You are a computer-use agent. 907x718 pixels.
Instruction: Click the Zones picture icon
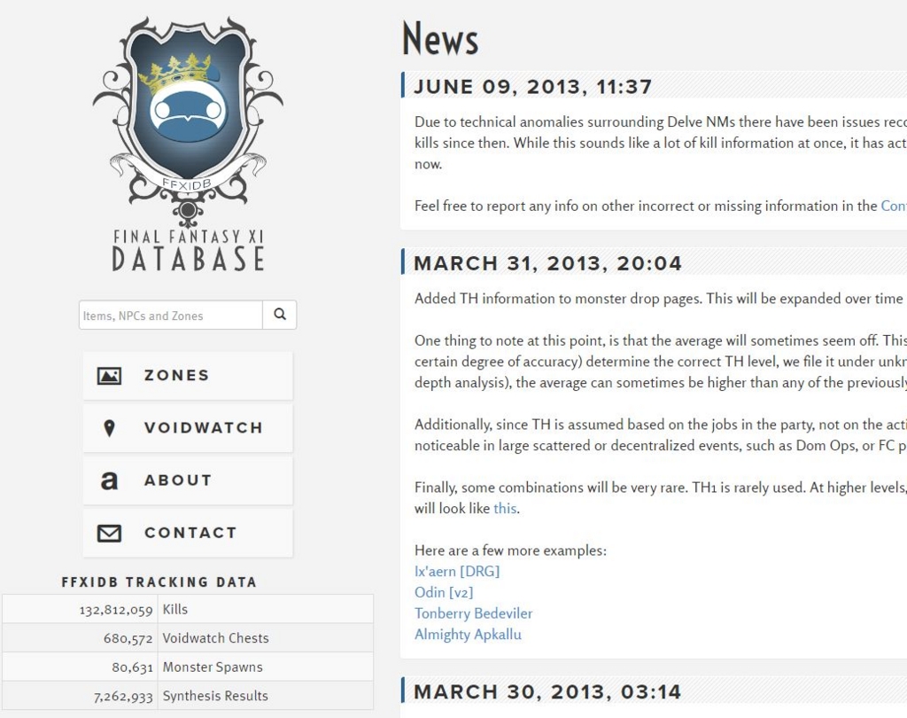pyautogui.click(x=109, y=376)
